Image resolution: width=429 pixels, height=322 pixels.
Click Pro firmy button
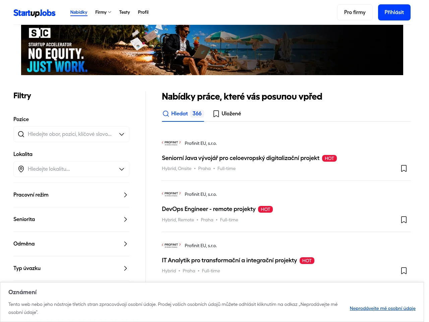[355, 12]
